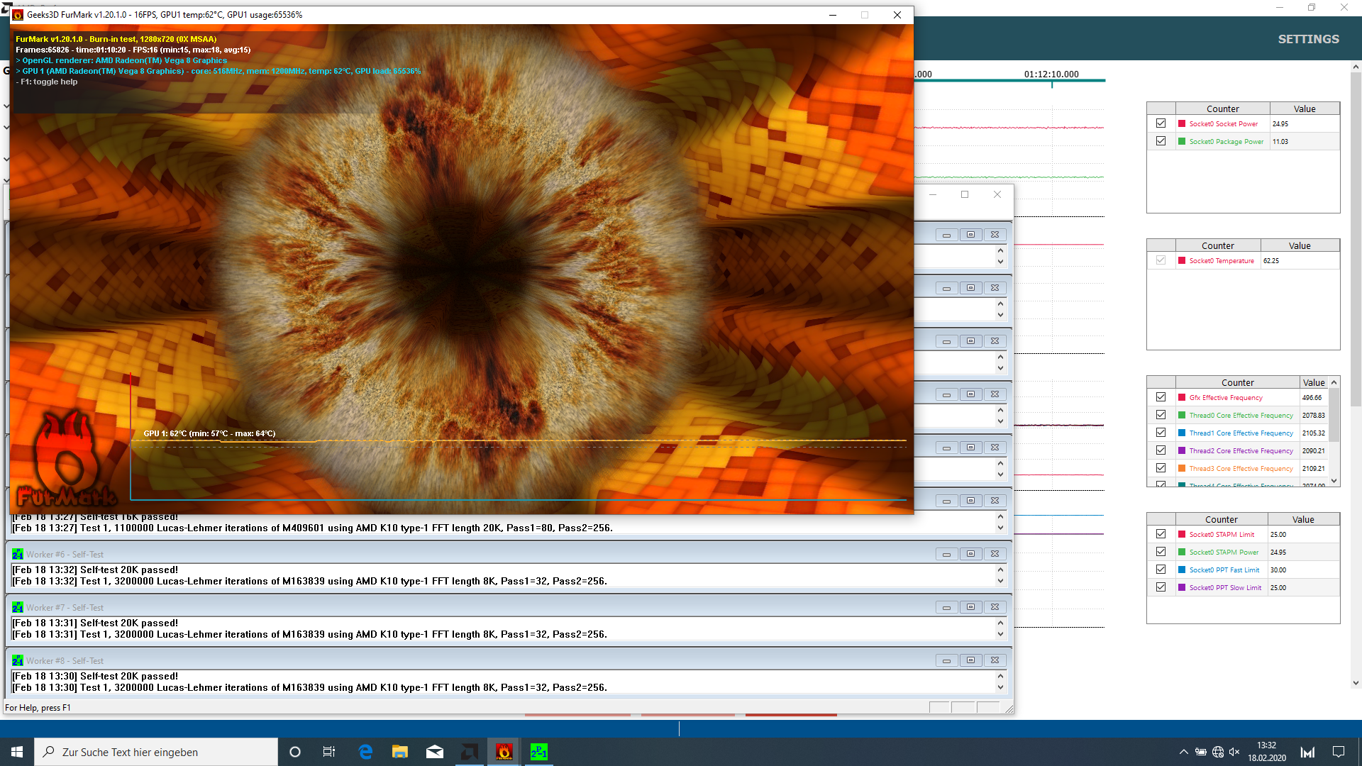This screenshot has height=766, width=1362.
Task: Minimize the Worker #7 window
Action: coord(946,607)
